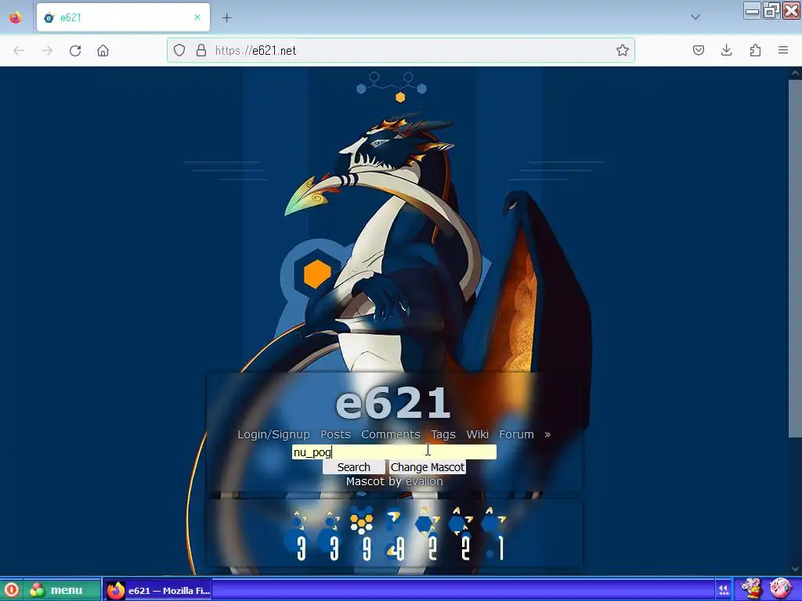Expand more navigation links with »

click(x=547, y=434)
